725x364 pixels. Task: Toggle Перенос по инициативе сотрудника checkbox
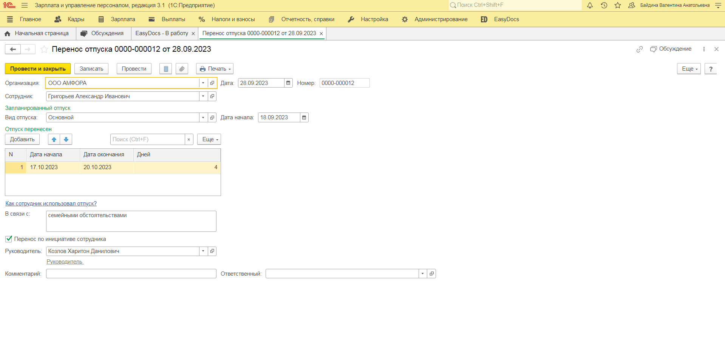tap(9, 239)
